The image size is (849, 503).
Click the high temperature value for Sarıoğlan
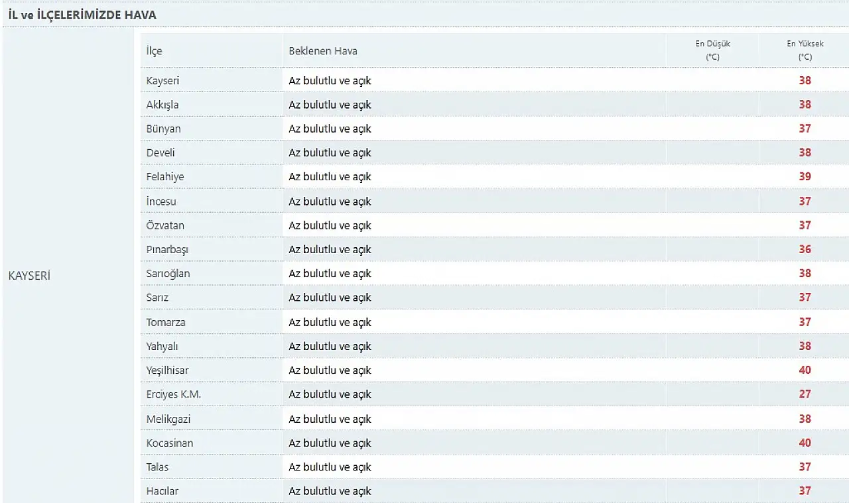coord(805,273)
